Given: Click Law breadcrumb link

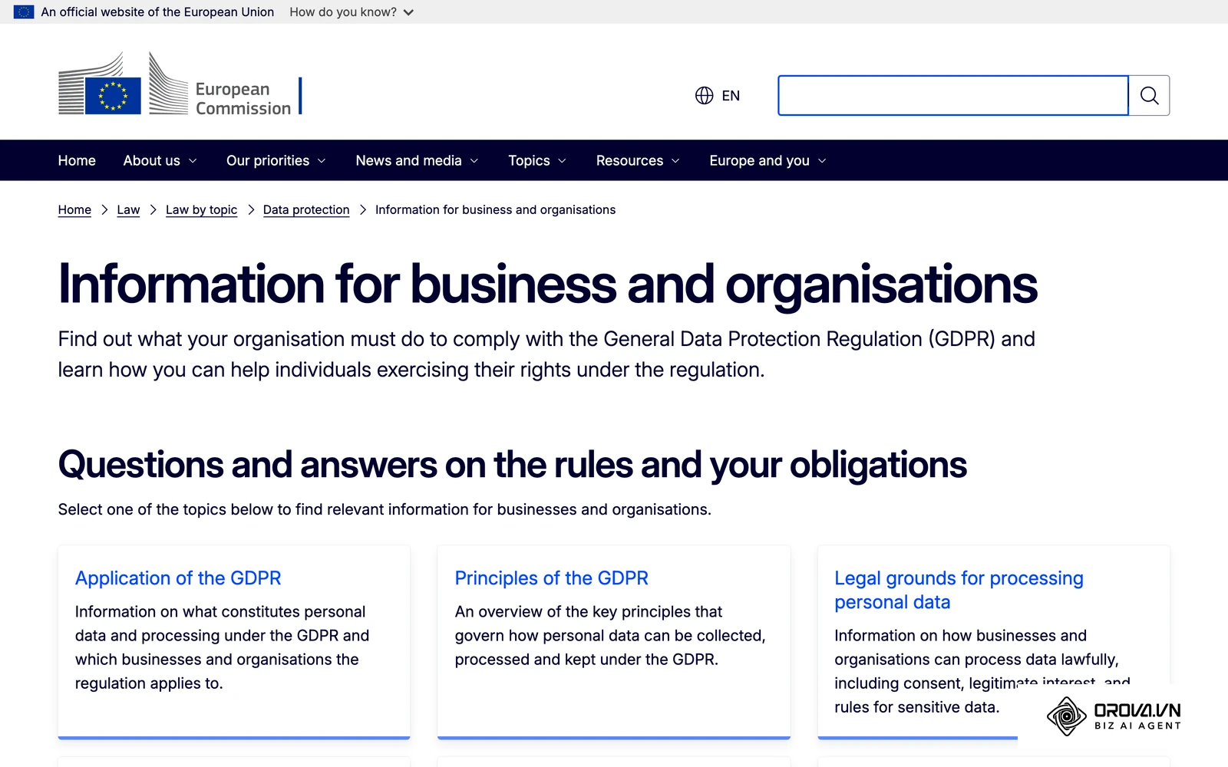Looking at the screenshot, I should coord(128,209).
